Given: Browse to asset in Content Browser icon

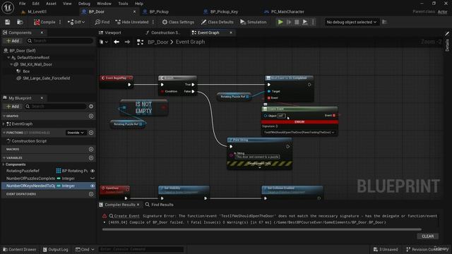Looking at the screenshot, I should (x=20, y=22).
